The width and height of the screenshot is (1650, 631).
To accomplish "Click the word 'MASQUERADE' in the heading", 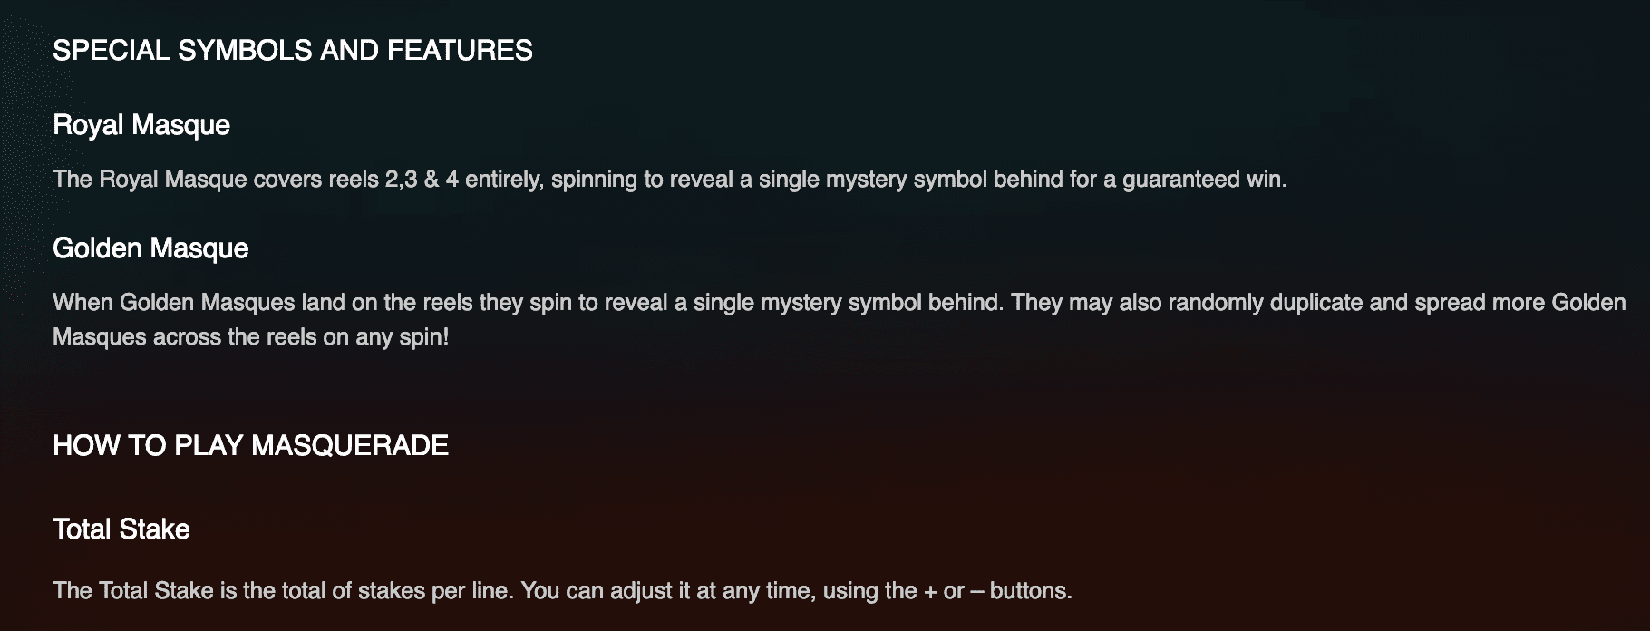I will [x=349, y=446].
